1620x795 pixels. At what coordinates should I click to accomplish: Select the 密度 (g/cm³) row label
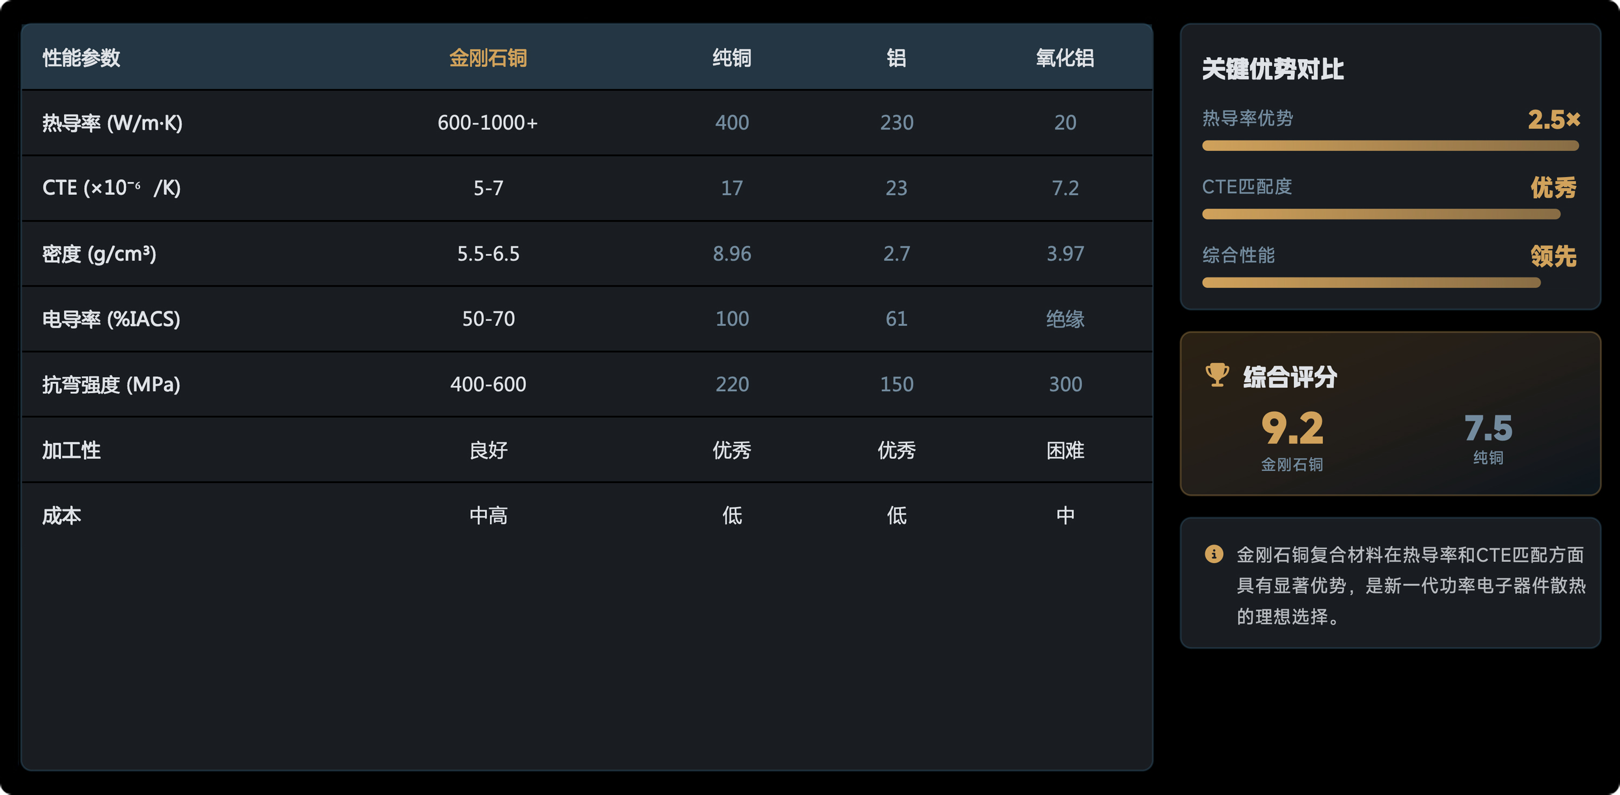pyautogui.click(x=99, y=254)
